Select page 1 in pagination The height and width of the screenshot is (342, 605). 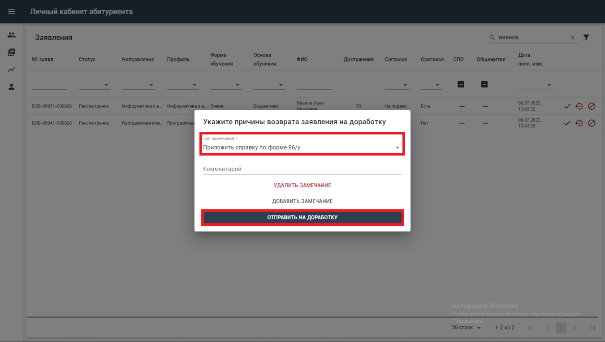tap(562, 328)
